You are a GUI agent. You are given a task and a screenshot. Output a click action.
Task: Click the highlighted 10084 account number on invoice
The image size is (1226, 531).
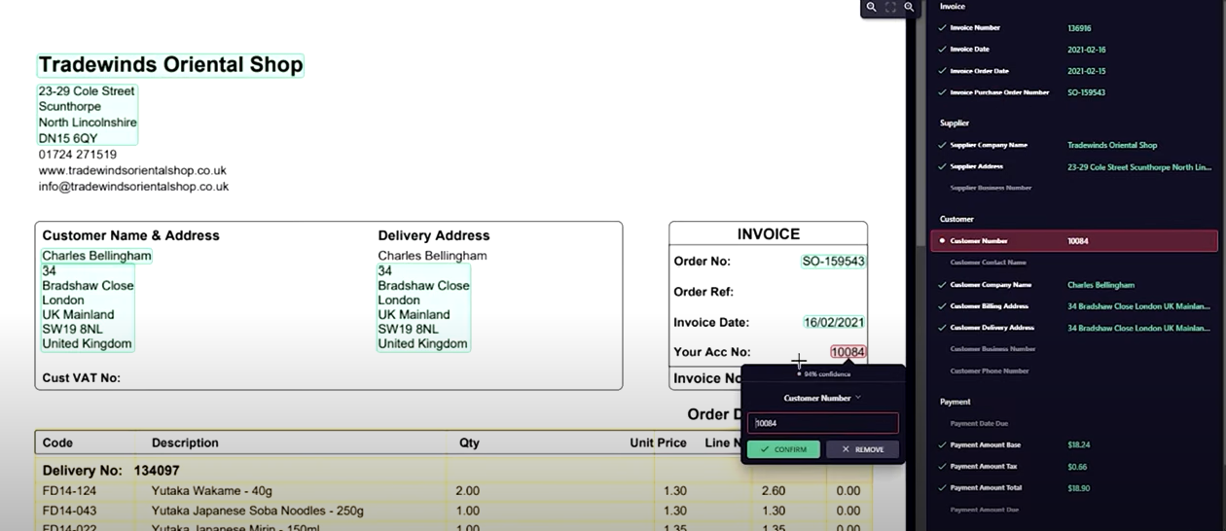coord(848,352)
